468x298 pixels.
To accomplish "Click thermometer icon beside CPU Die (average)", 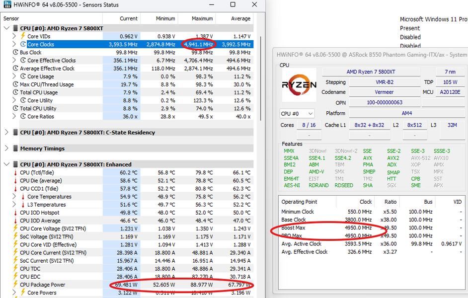I will click(x=15, y=180).
